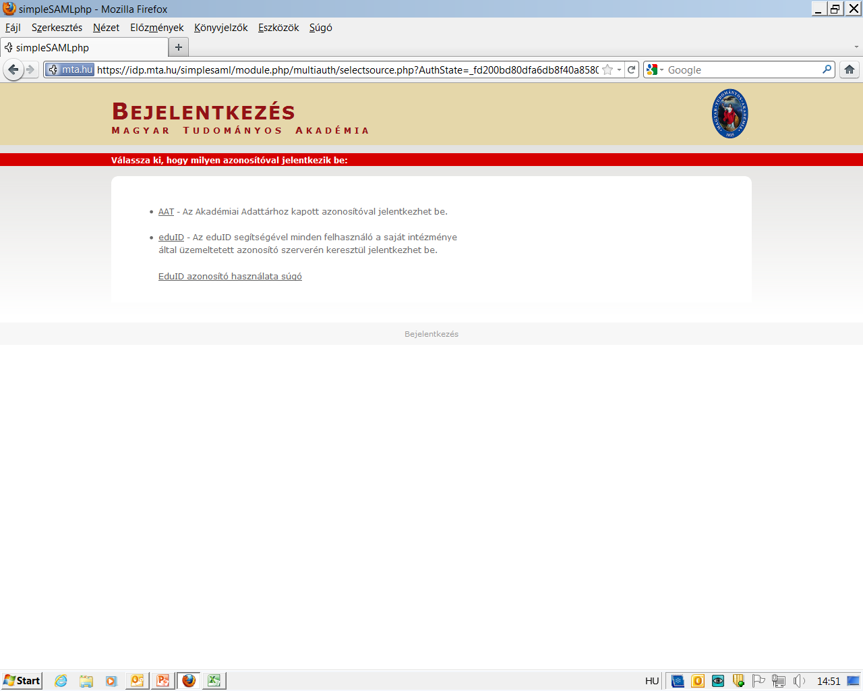
Task: Open the Súgó menu
Action: (320, 28)
